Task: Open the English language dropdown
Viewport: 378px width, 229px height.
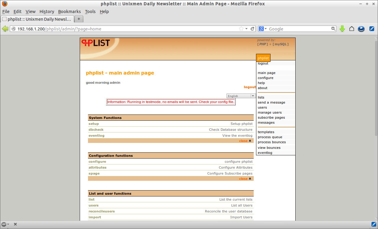Action: (x=241, y=96)
